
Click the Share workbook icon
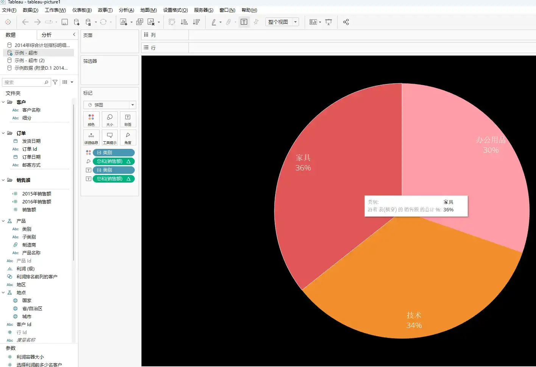(x=346, y=22)
